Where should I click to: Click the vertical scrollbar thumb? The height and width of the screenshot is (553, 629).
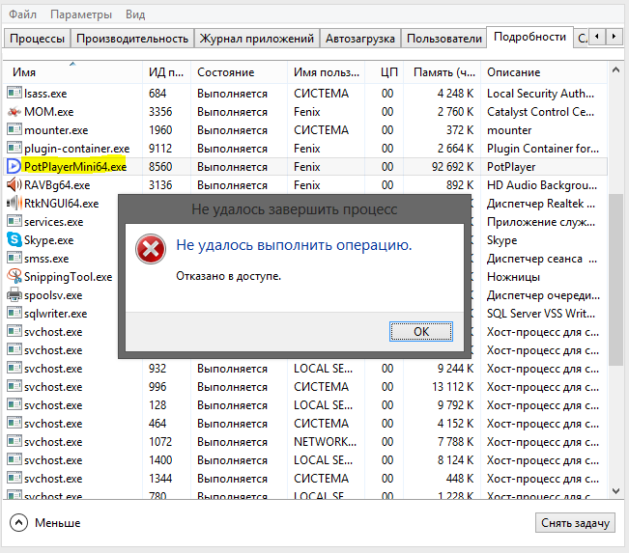click(x=615, y=280)
